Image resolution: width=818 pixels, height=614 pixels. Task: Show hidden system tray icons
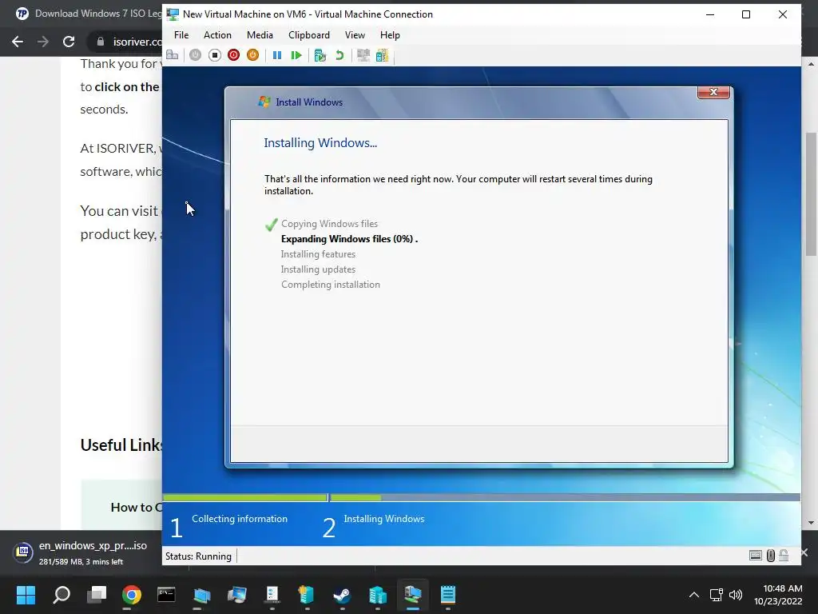[x=694, y=595]
